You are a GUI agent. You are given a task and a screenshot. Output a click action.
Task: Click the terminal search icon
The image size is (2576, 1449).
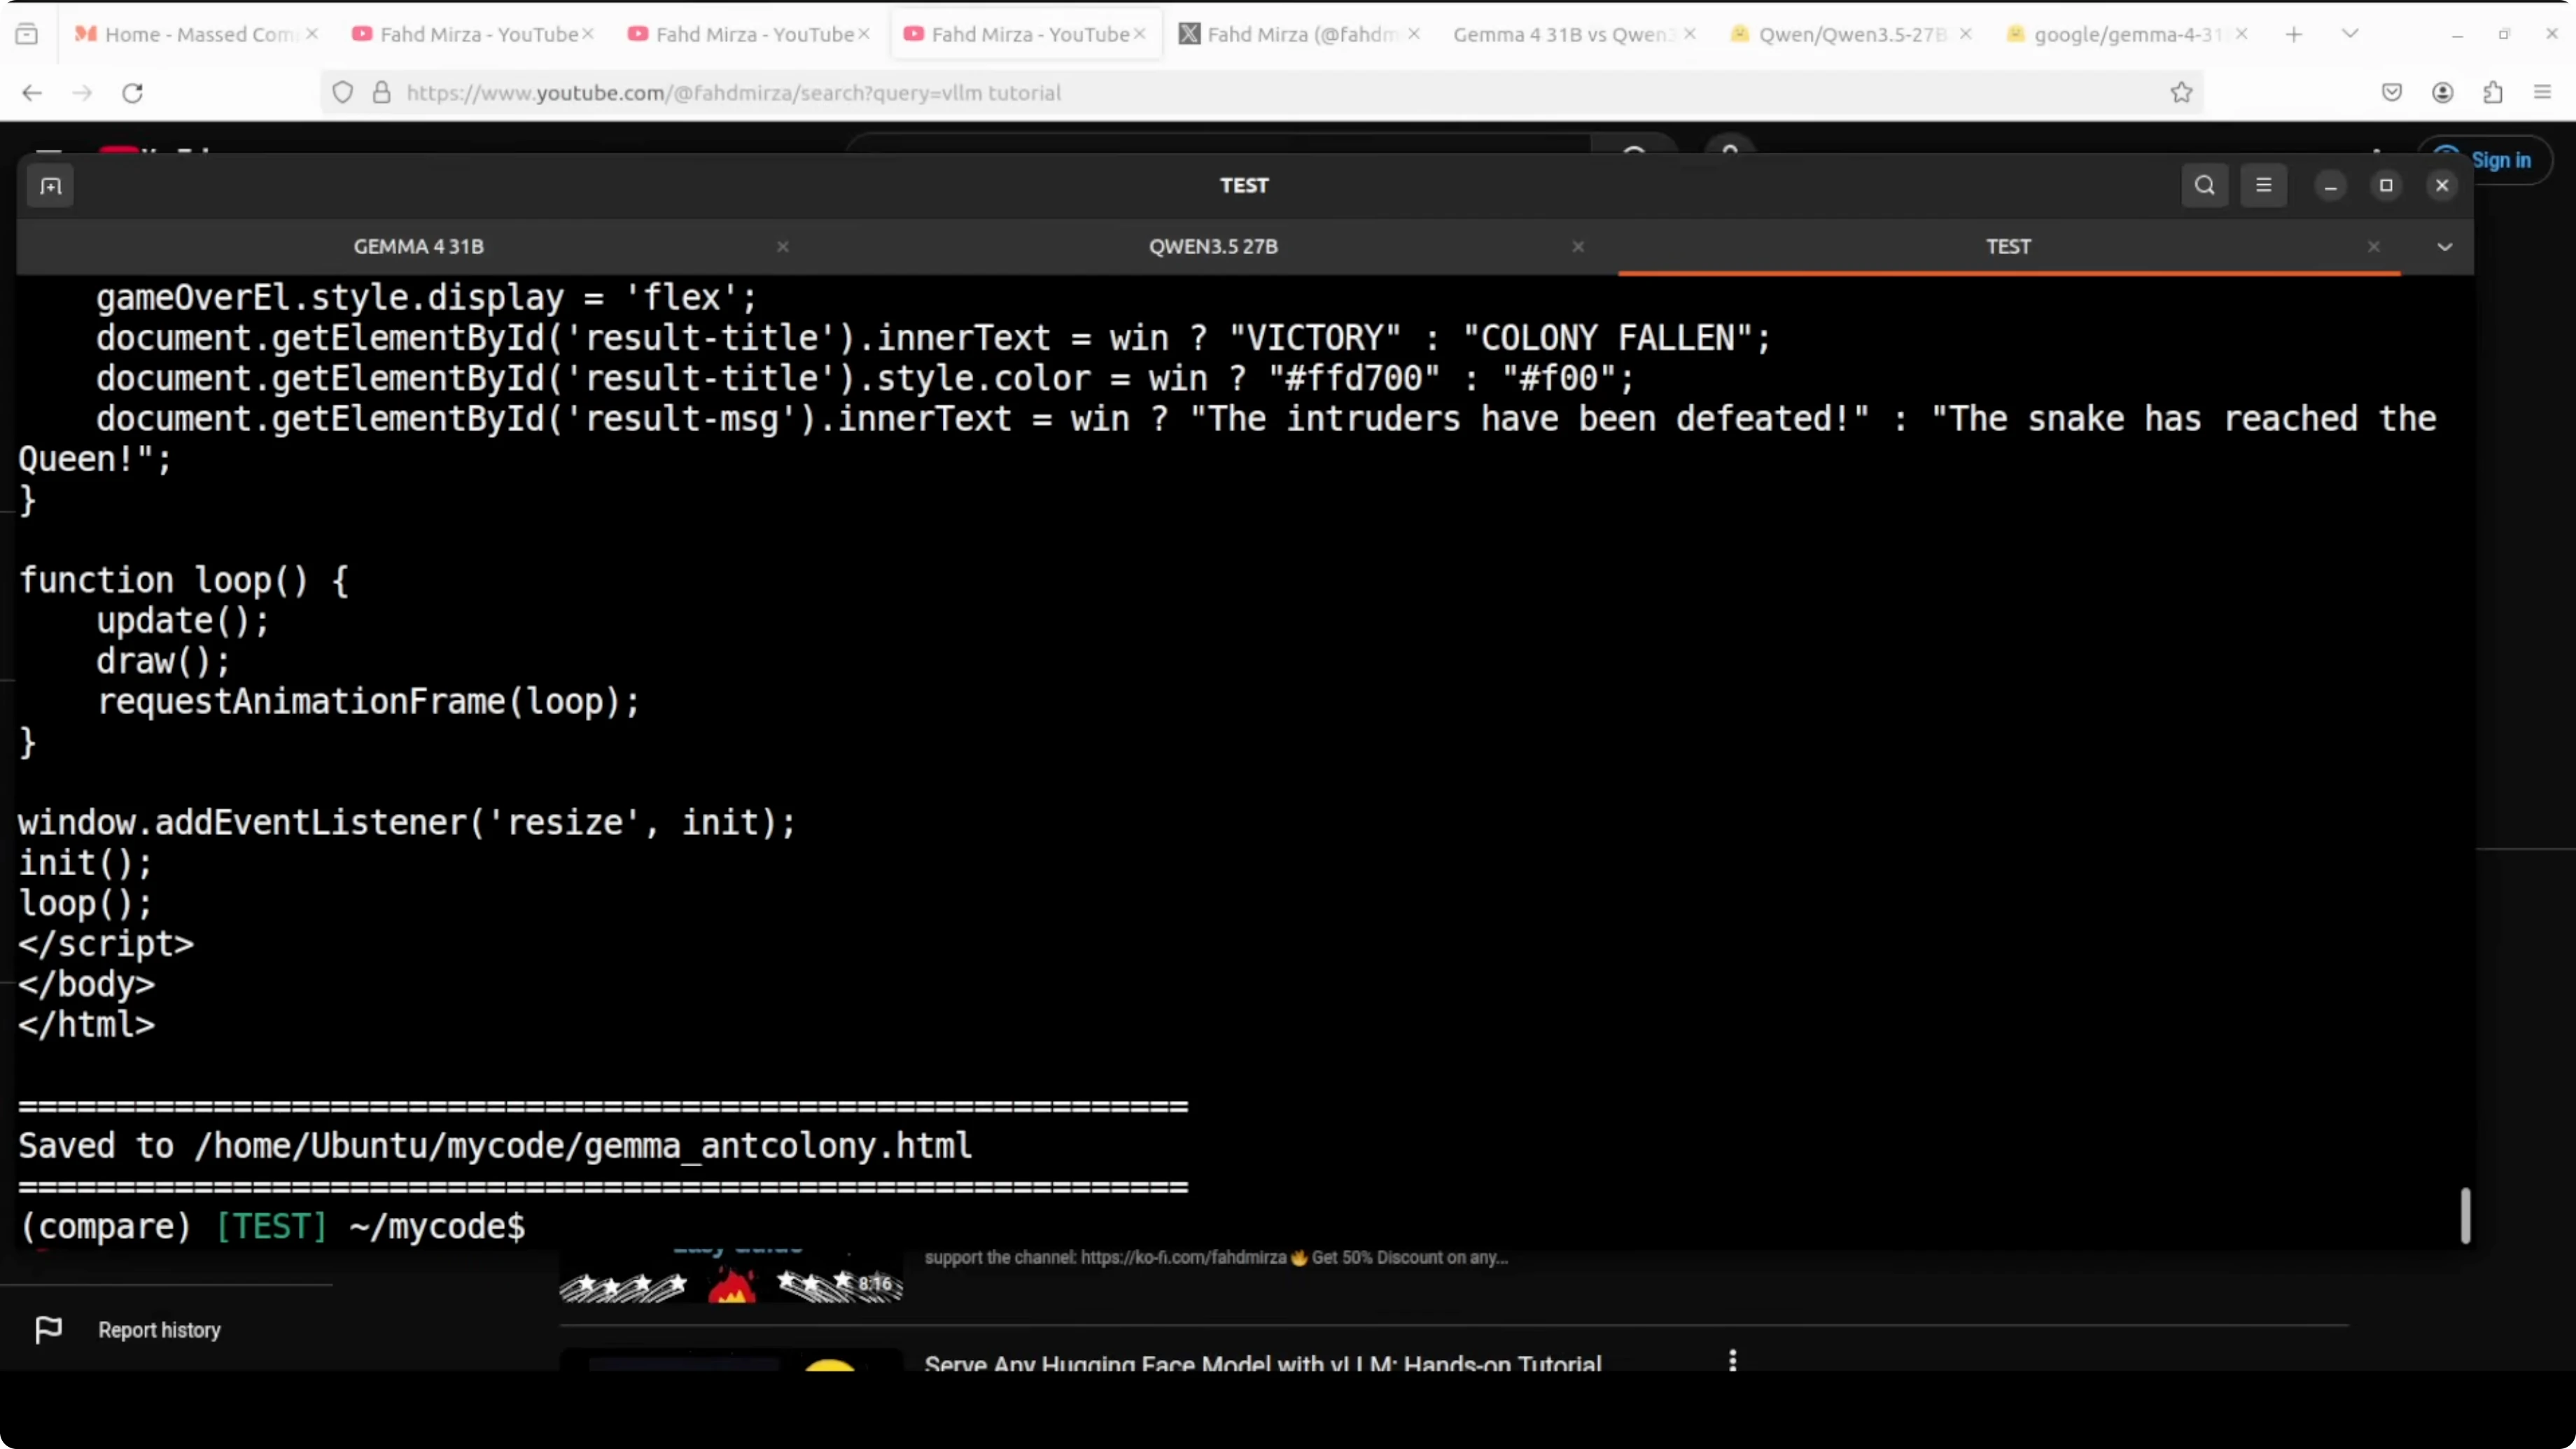coord(2204,186)
